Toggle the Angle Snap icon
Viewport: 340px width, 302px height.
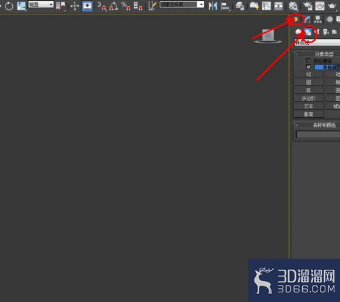[x=114, y=6]
